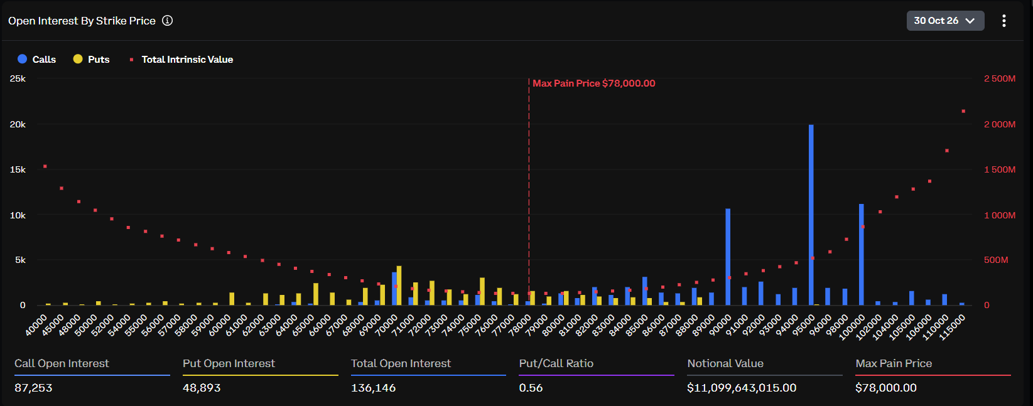Click the Call Open Interest value 87,253
The width and height of the screenshot is (1033, 406).
[x=33, y=388]
